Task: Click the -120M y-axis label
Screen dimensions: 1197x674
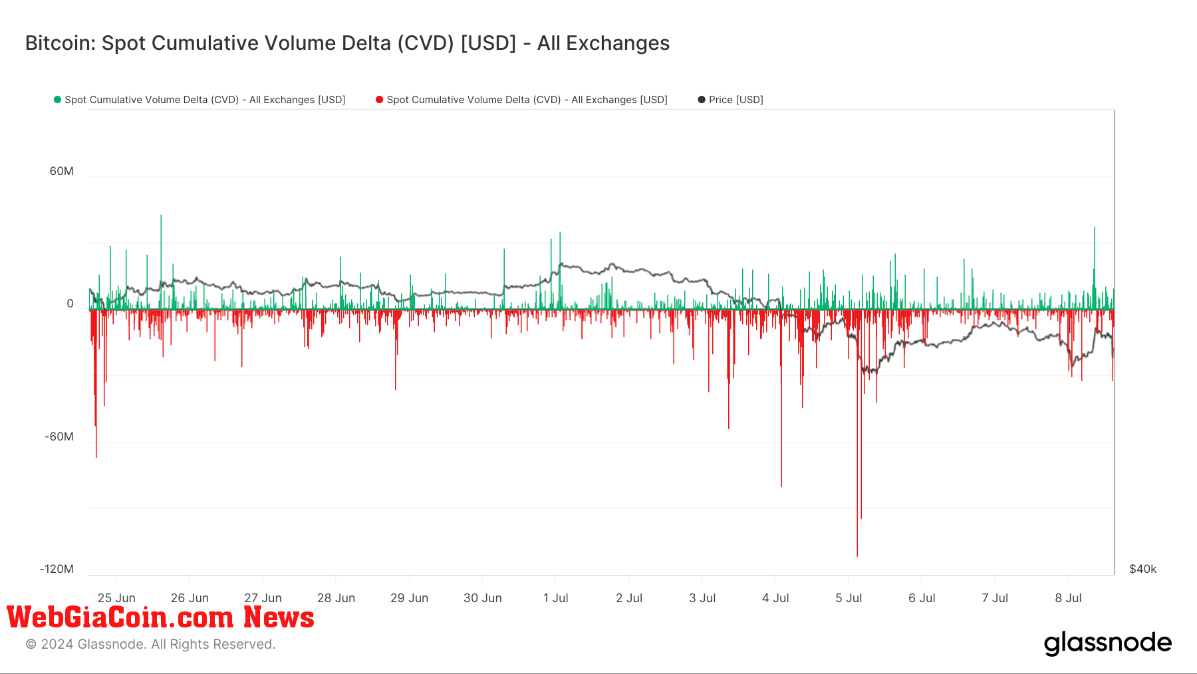Action: [x=57, y=569]
